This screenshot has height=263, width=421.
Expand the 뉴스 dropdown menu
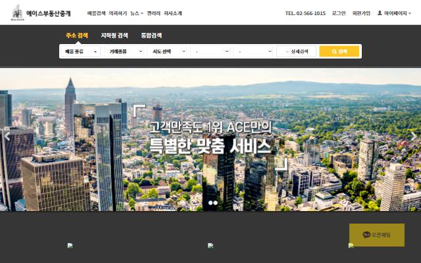point(137,13)
